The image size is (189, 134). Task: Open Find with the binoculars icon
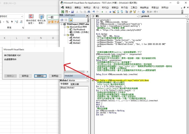(89, 12)
